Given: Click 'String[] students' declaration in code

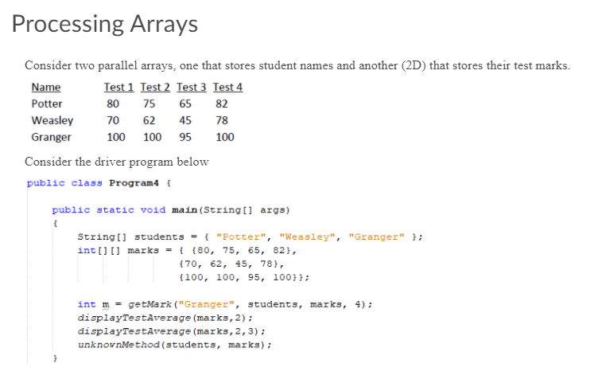Looking at the screenshot, I should point(131,236).
